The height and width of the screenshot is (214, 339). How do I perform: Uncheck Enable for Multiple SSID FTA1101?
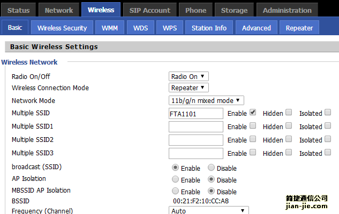(253, 113)
